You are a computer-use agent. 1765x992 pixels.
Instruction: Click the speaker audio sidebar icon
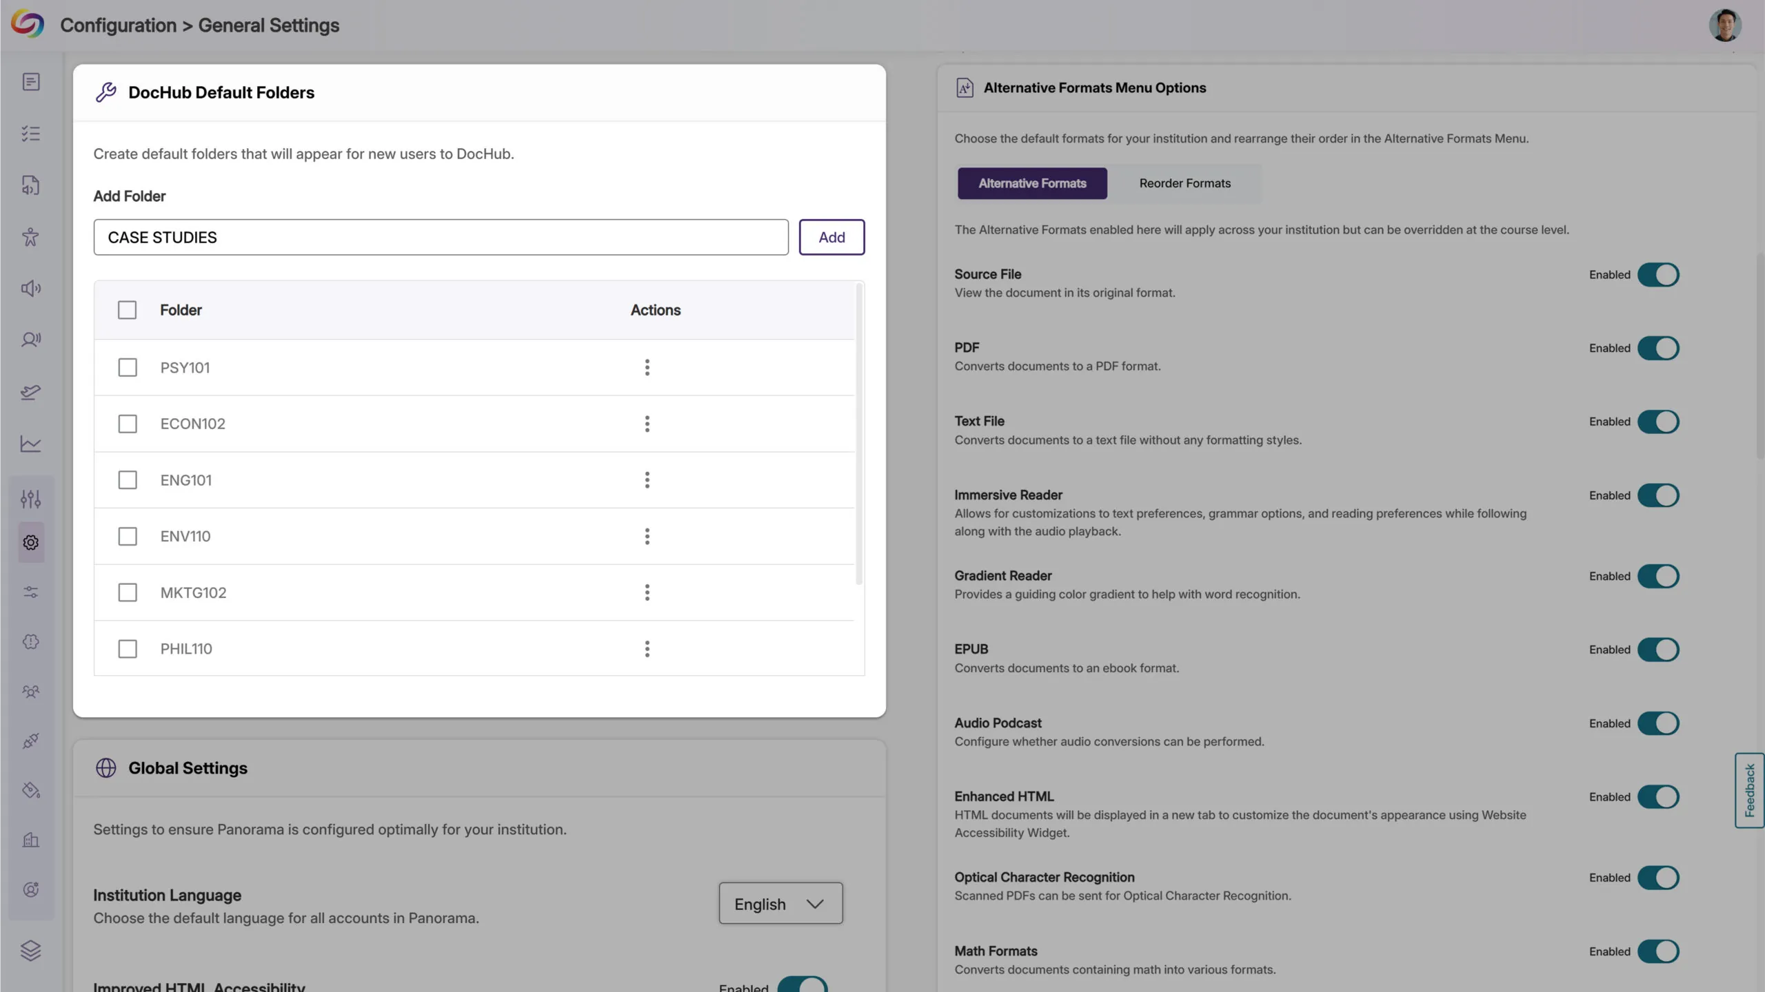click(x=30, y=288)
